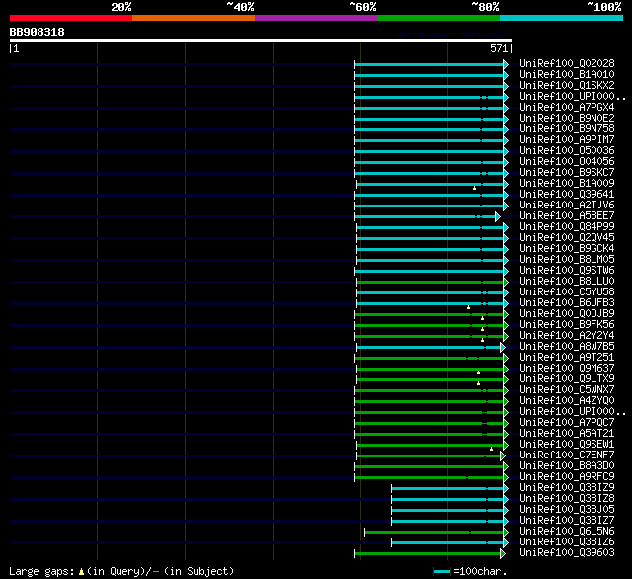The image size is (632, 579).
Task: Select the UniRef100_A9RFC9 hit label
Action: pyautogui.click(x=567, y=477)
